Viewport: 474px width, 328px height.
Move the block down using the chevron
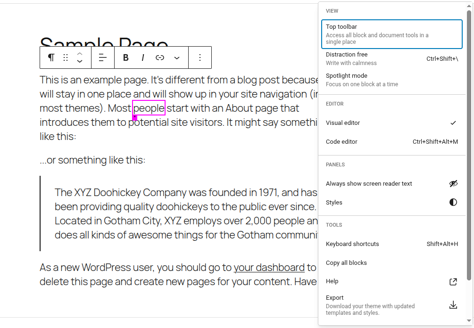pos(80,61)
